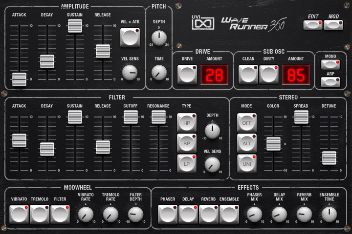The height and width of the screenshot is (234, 352).
Task: Click the Stereo Color slider handle
Action: coord(273,144)
